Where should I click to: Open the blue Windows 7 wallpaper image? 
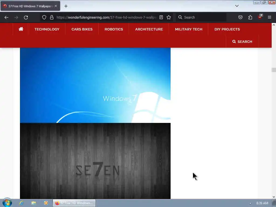tap(95, 85)
